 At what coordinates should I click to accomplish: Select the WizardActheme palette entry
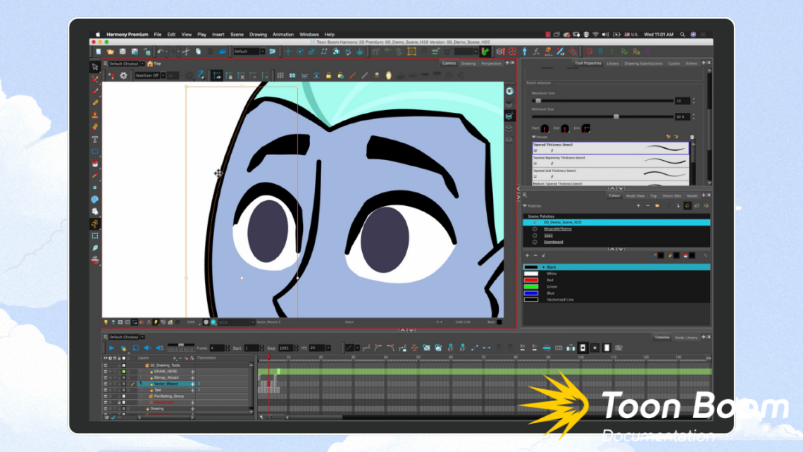point(558,229)
